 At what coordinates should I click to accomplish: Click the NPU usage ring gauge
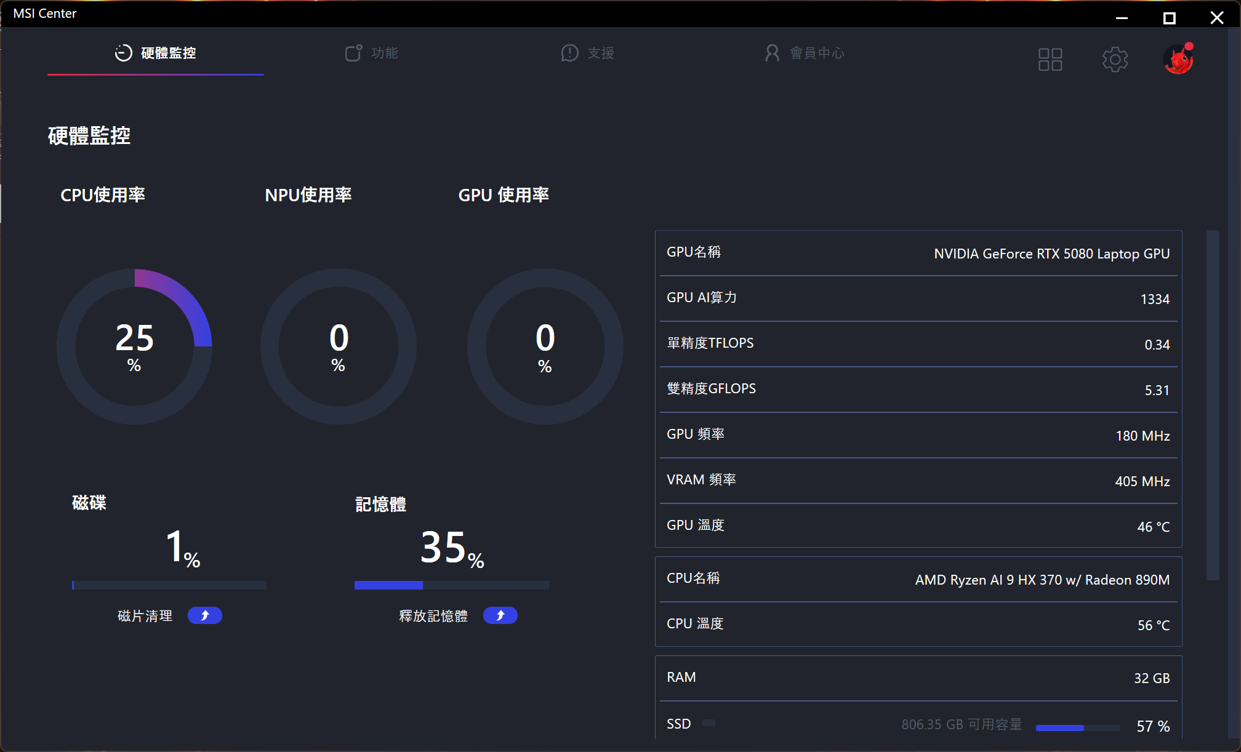pos(339,346)
